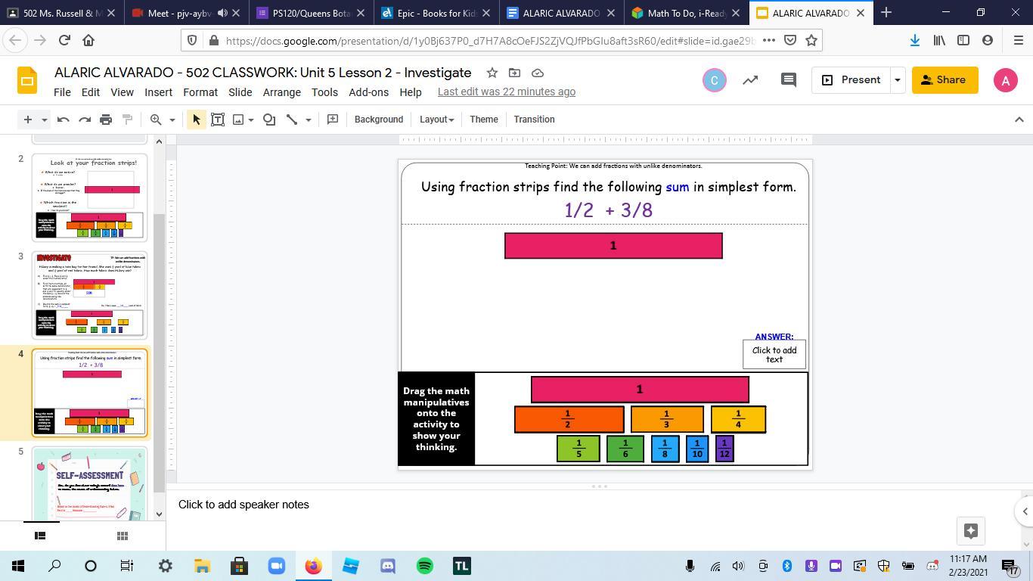Open the Explore button at bottom right
The image size is (1033, 581).
pos(971,530)
